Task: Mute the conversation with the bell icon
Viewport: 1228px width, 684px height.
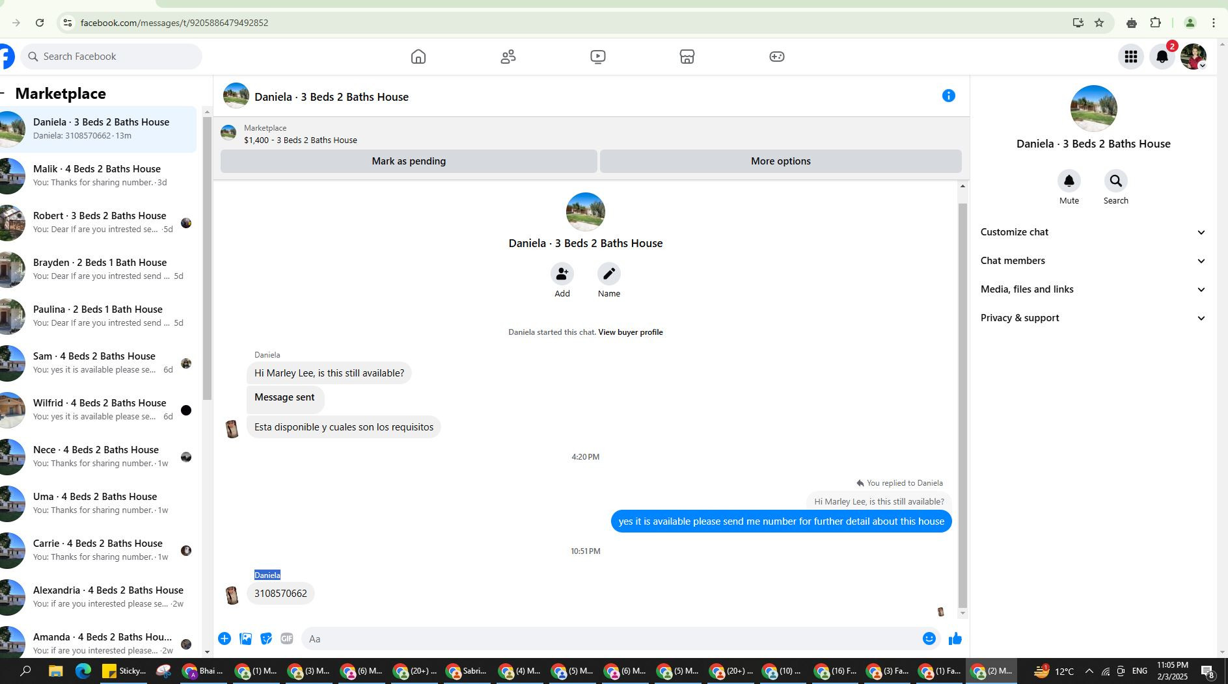Action: (x=1069, y=181)
